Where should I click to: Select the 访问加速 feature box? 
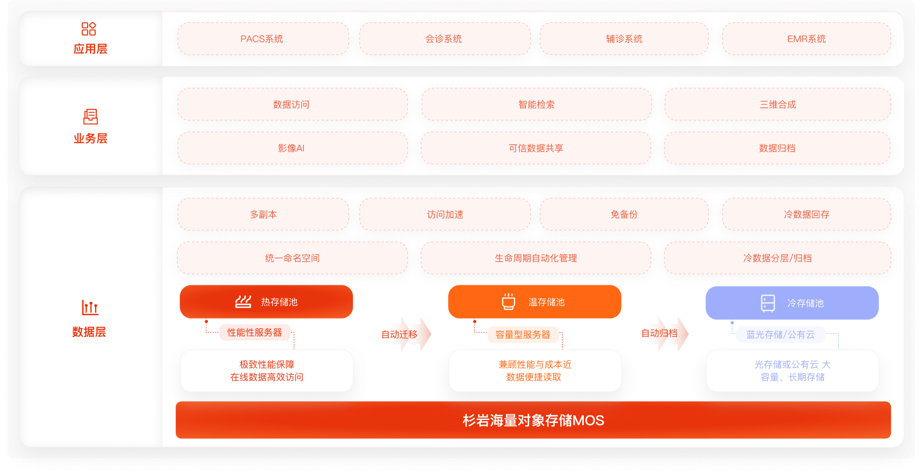[445, 214]
